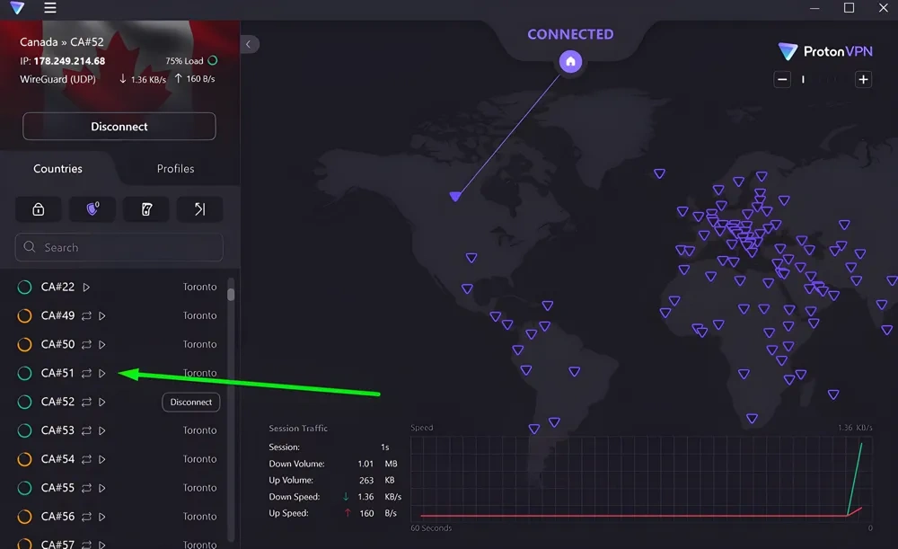898x549 pixels.
Task: Click the play icon for CA#49
Action: point(102,315)
